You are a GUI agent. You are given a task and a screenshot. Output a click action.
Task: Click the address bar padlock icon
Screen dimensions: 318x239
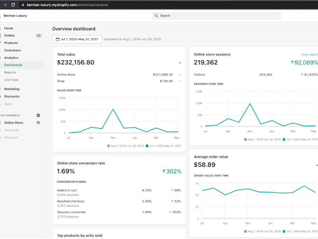[x=23, y=5]
